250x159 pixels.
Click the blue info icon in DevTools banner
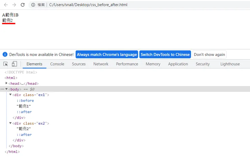pos(5,54)
